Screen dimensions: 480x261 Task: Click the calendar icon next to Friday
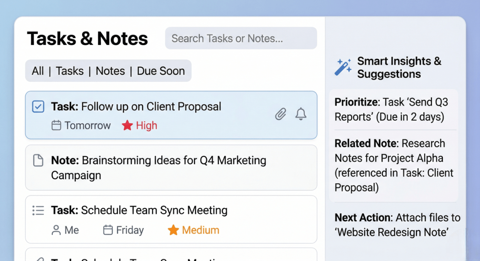click(x=108, y=230)
